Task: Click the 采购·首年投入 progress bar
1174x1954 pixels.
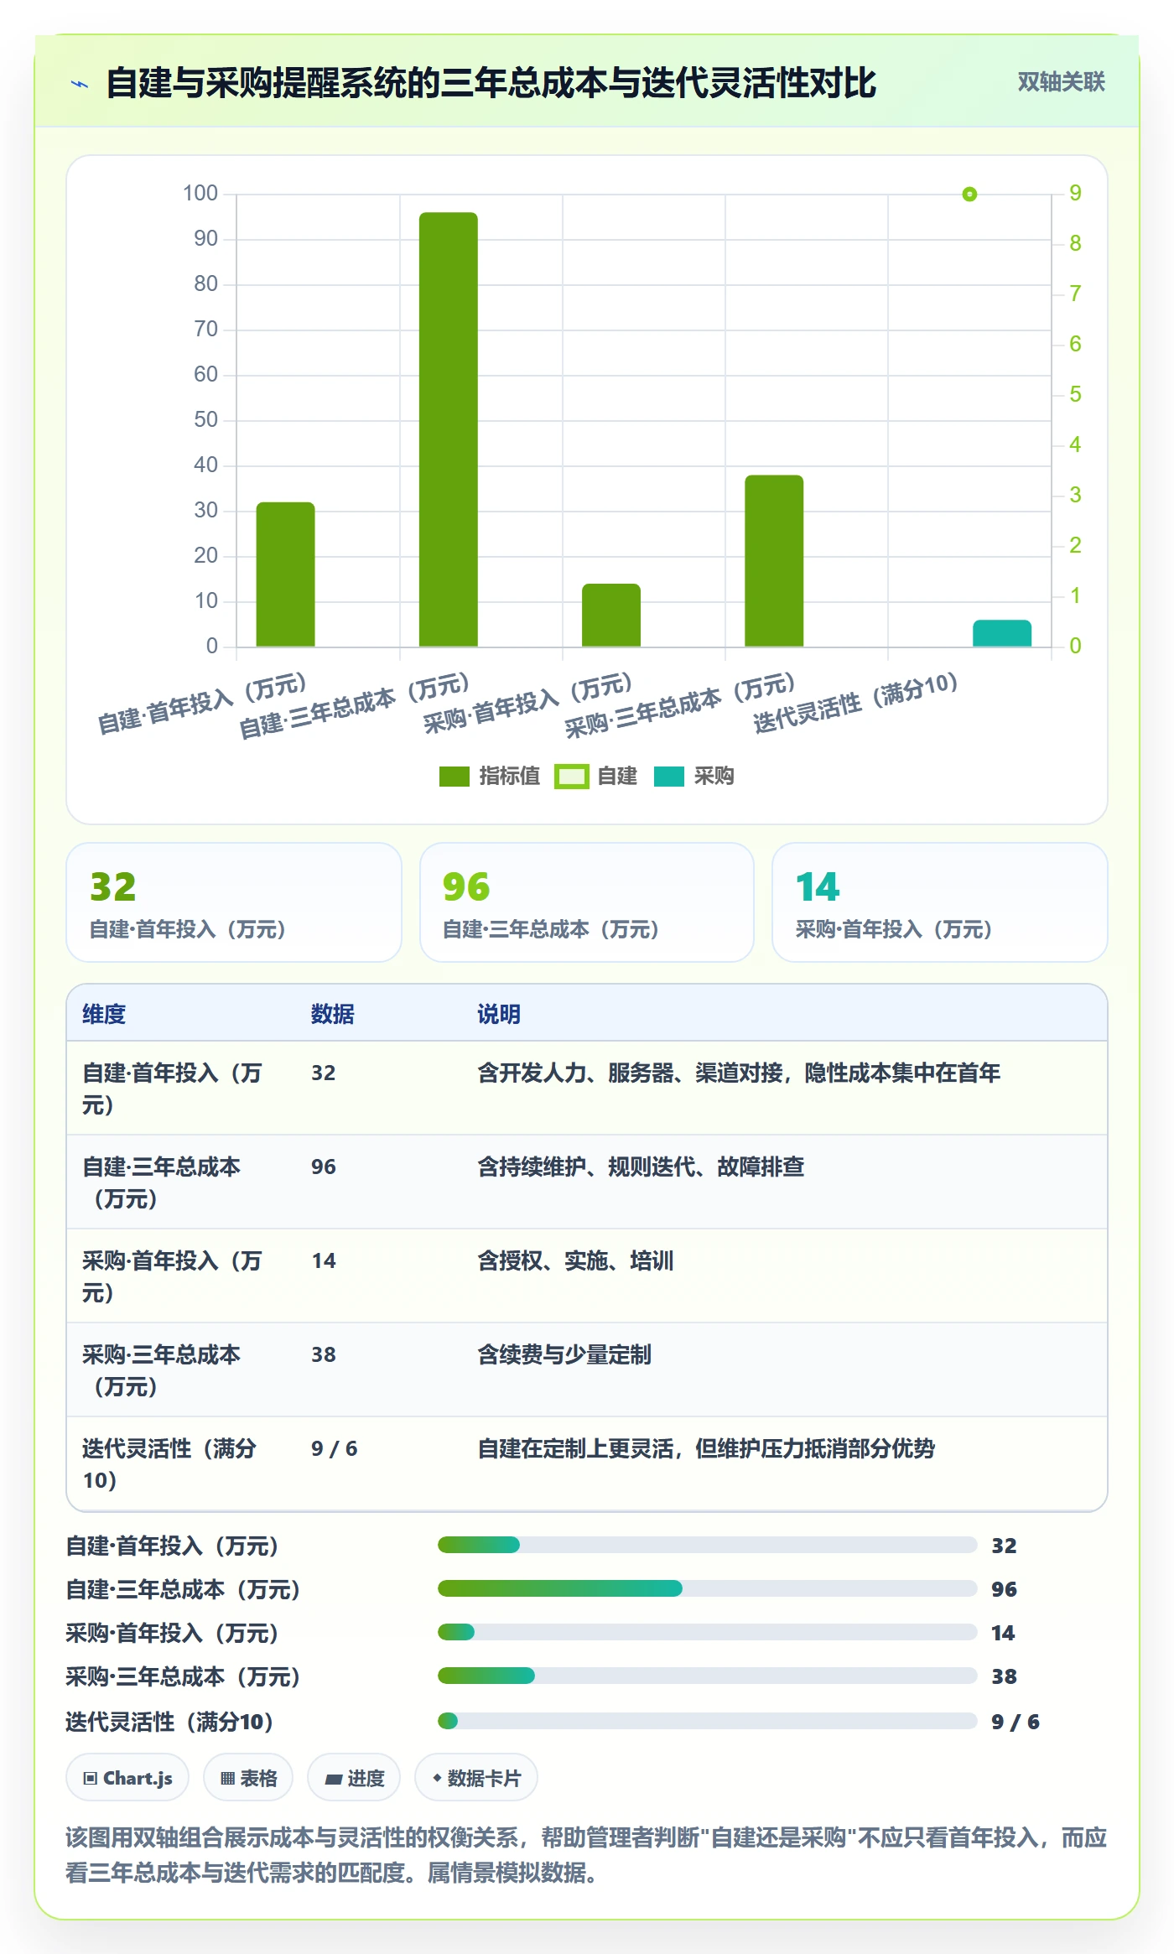Action: coord(707,1632)
